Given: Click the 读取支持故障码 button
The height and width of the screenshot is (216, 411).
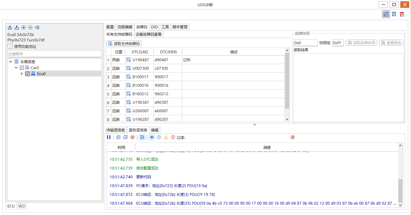Looking at the screenshot, I should pos(124,44).
